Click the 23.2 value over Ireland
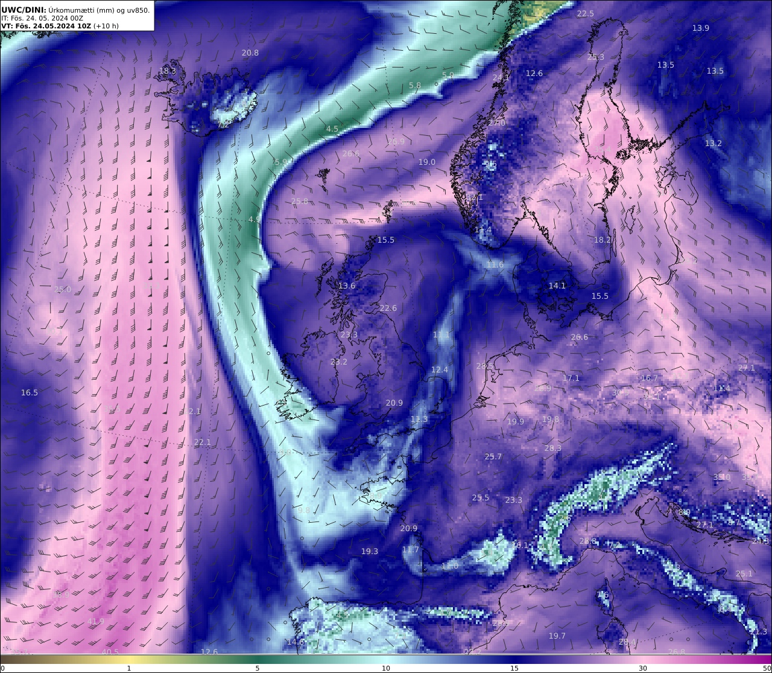Image resolution: width=772 pixels, height=673 pixels. click(339, 362)
